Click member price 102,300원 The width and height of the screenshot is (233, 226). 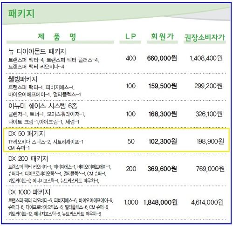(x=163, y=141)
